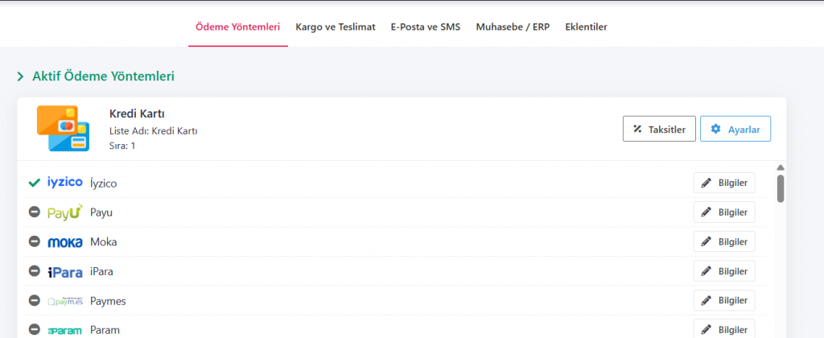Open Taksitler installment settings
Viewport: 824px width, 338px height.
click(659, 129)
